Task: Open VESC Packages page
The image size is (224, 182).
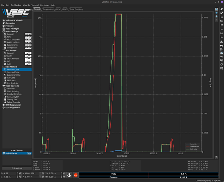Action: pyautogui.click(x=12, y=28)
